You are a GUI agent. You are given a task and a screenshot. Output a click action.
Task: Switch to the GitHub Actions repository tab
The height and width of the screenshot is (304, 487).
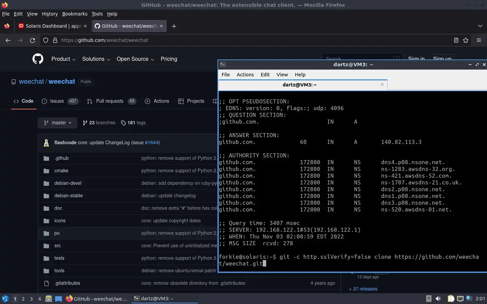157,101
